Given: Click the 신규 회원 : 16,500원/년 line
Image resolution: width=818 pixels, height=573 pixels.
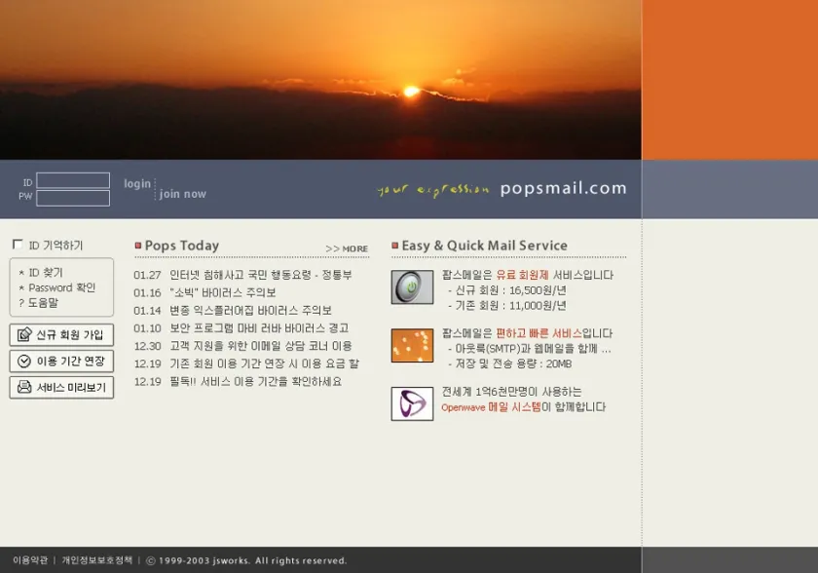Looking at the screenshot, I should pos(507,290).
